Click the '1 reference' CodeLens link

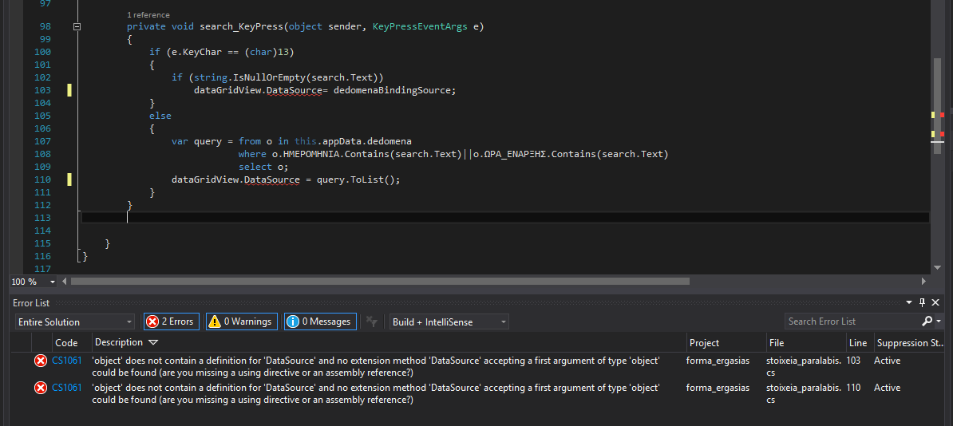point(148,14)
